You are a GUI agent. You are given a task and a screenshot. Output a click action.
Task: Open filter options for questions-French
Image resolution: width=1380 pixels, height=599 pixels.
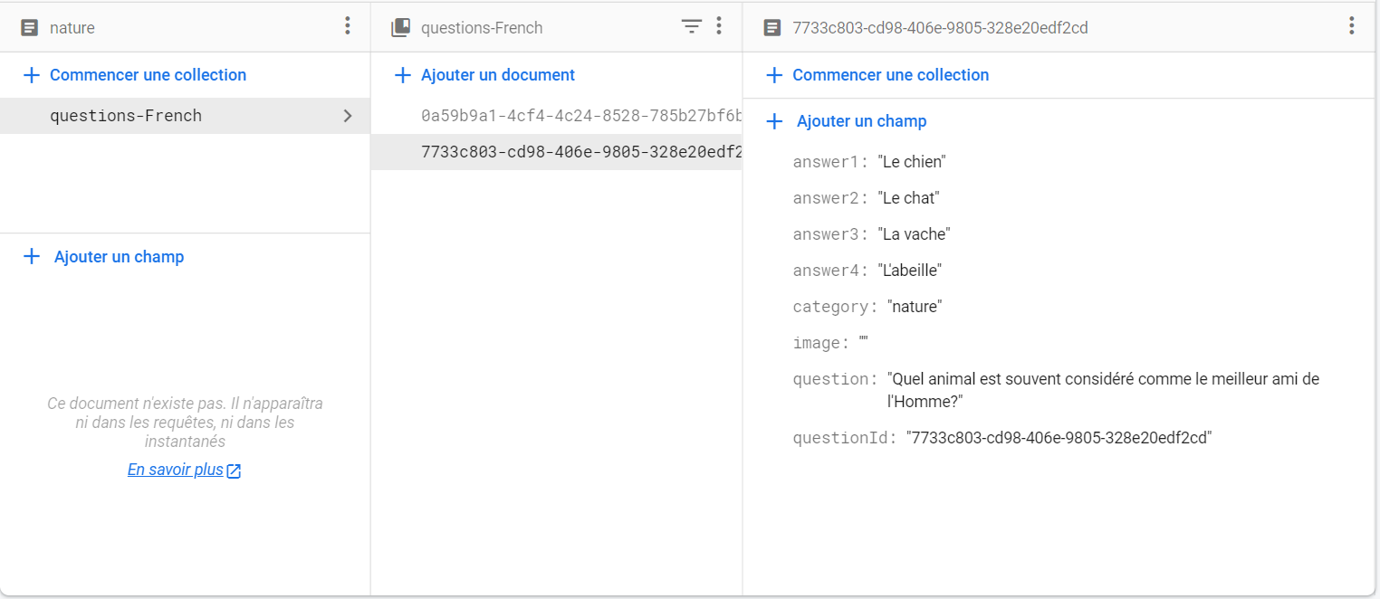692,27
